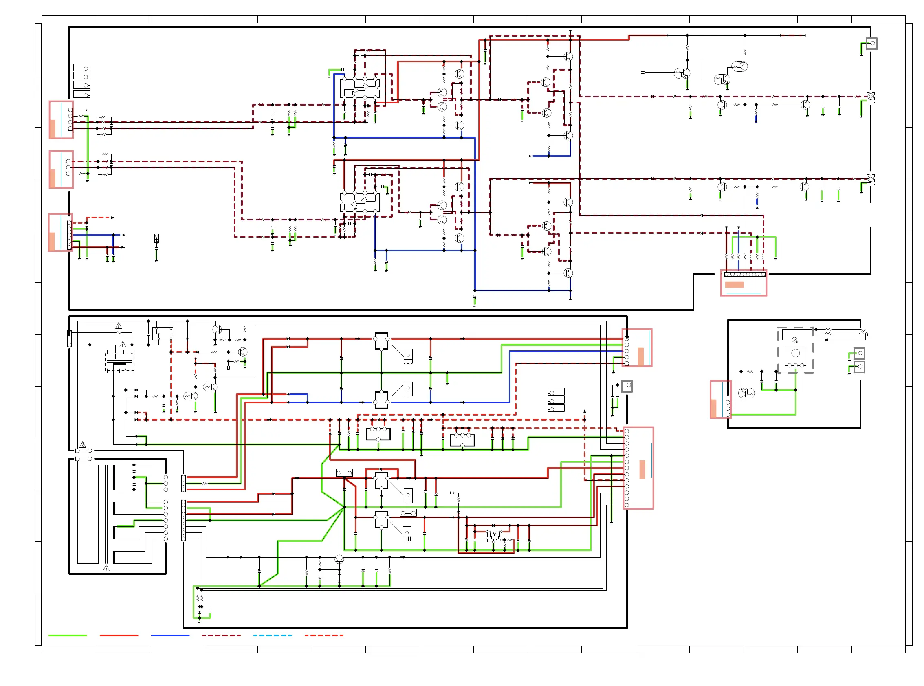The image size is (924, 686).
Task: Click the green solid line legend sample
Action: tap(67, 635)
